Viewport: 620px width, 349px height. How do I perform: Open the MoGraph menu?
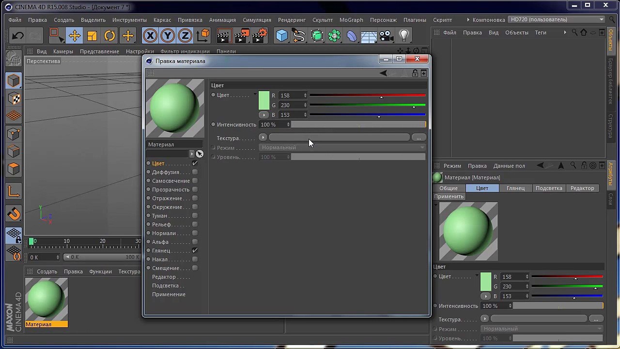[x=351, y=20]
